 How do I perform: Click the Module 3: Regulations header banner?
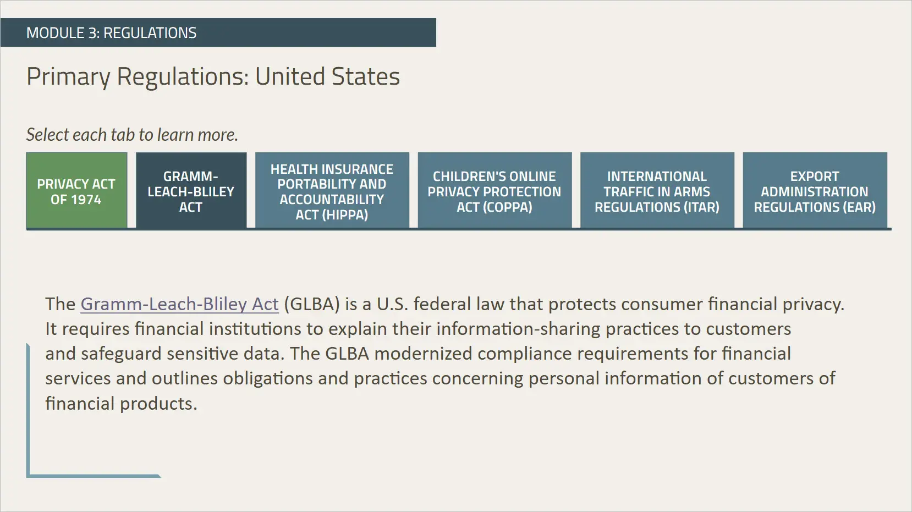click(218, 32)
